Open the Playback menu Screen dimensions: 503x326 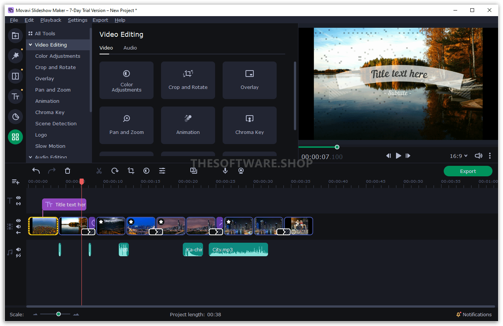tap(51, 20)
